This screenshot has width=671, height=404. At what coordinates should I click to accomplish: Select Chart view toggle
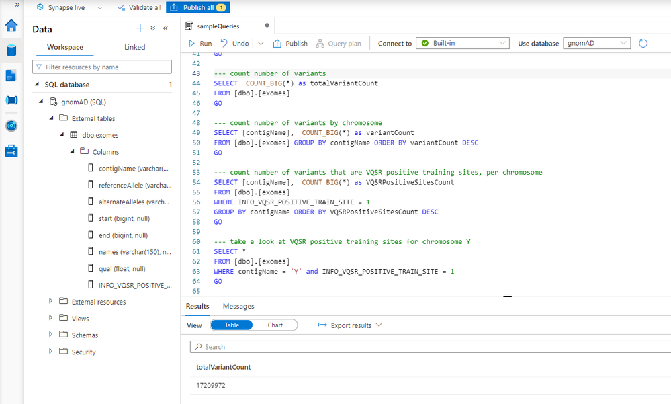275,325
